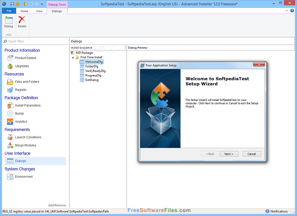Open the Upgrades page

tap(22, 66)
